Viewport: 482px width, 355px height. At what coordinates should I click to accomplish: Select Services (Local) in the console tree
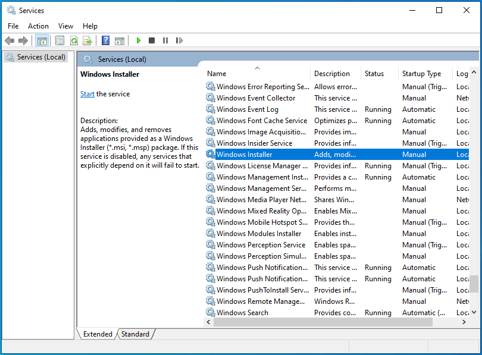[41, 57]
